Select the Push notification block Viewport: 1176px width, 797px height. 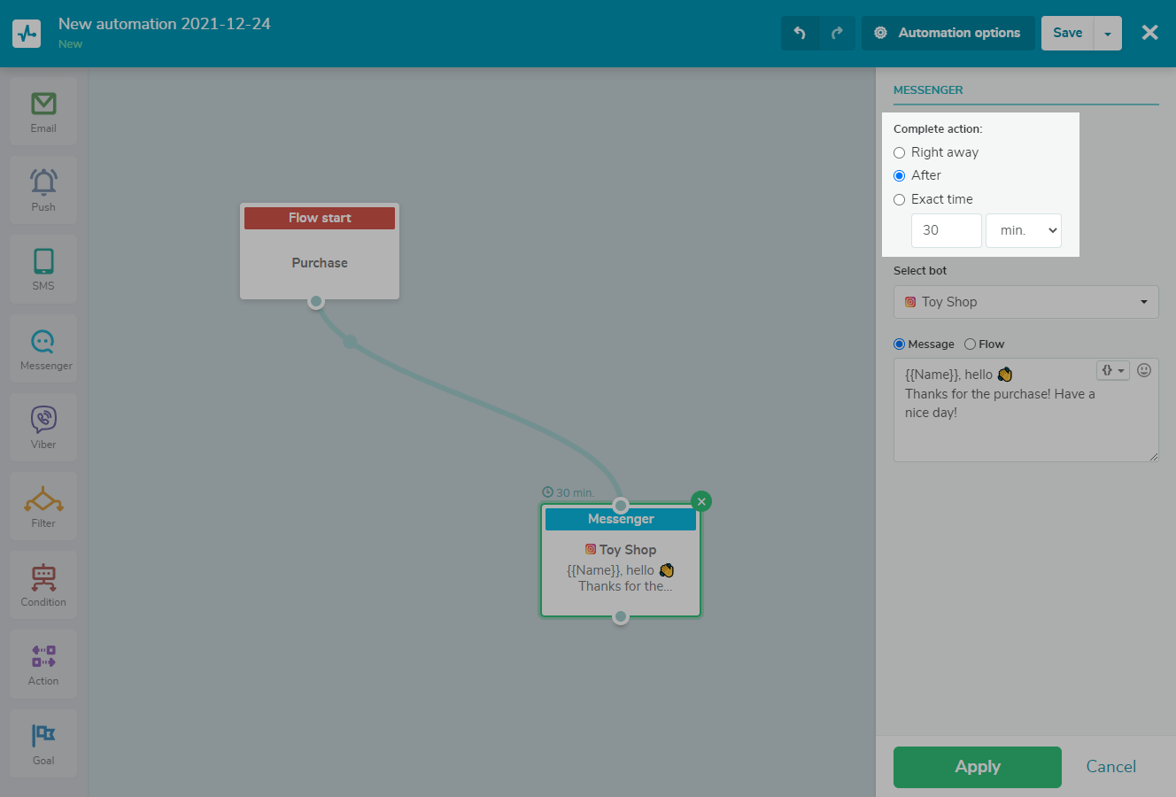click(x=43, y=190)
